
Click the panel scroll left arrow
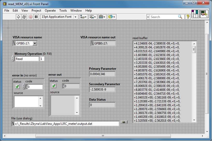tap(5, 136)
